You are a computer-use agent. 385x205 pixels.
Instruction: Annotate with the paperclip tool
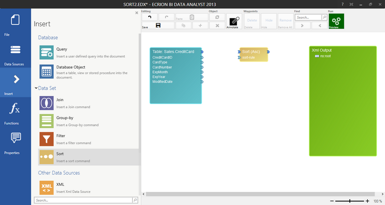[x=234, y=21]
